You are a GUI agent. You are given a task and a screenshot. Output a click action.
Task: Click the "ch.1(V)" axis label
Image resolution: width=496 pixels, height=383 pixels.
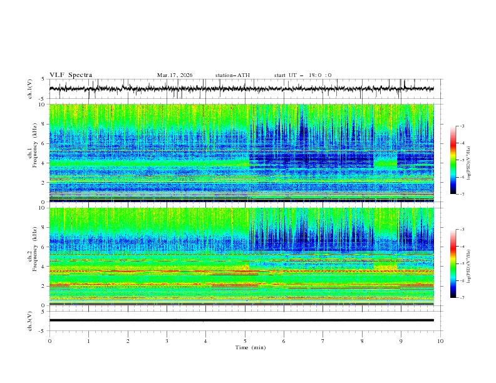point(30,89)
